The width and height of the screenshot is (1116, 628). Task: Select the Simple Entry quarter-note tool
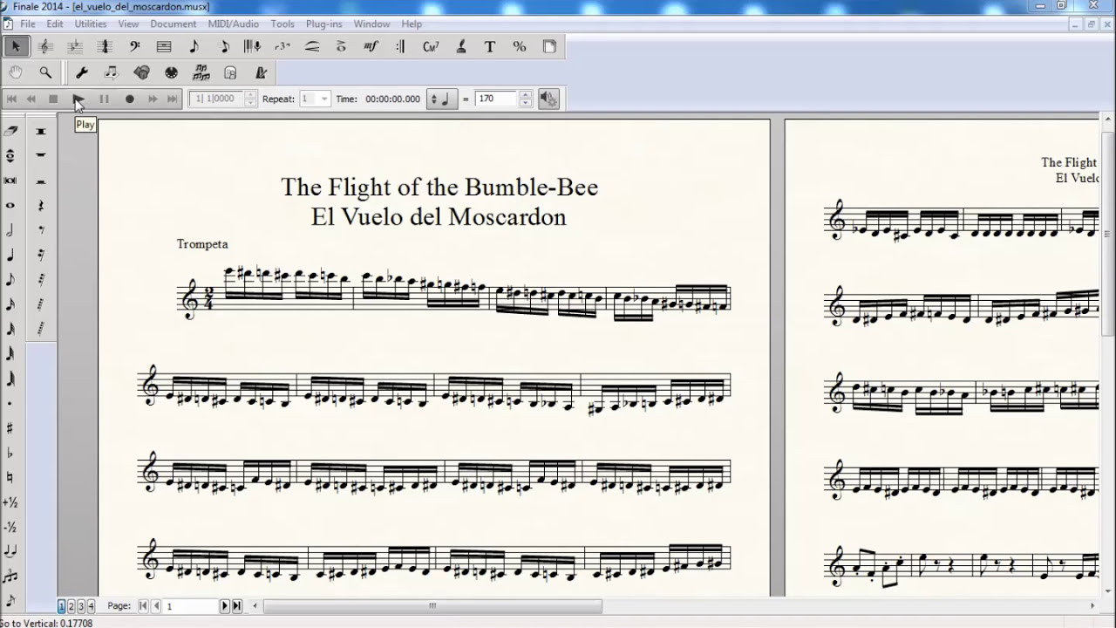point(194,46)
